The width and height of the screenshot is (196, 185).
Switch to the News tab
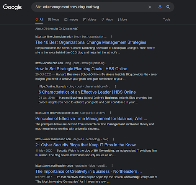[x=54, y=19]
